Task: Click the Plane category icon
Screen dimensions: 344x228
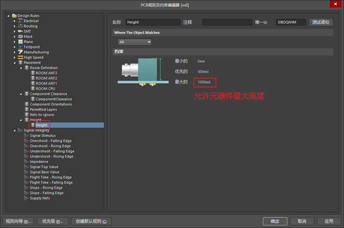Action: (x=21, y=42)
